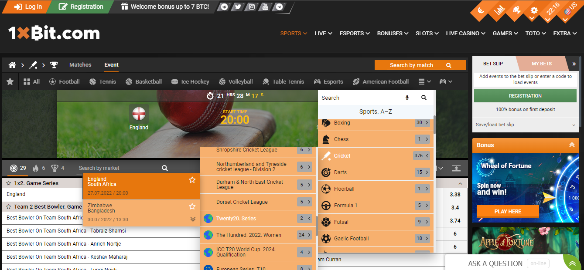Favorite the England South Africa match star

point(192,180)
